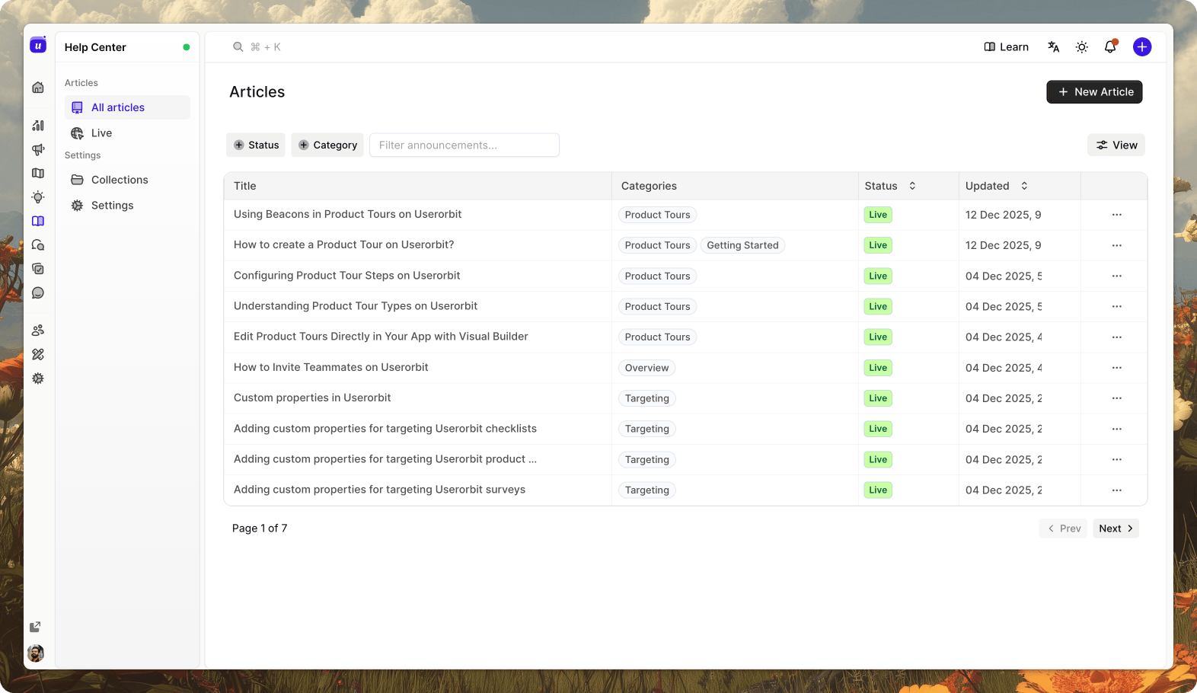The height and width of the screenshot is (693, 1197).
Task: Open the View options dropdown
Action: (1116, 145)
